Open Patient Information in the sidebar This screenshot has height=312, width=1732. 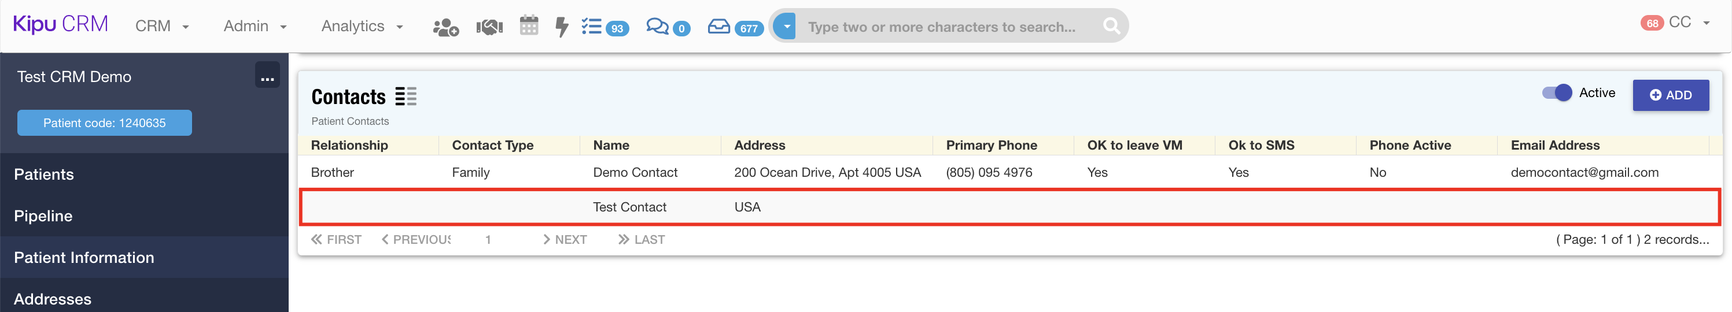(84, 258)
